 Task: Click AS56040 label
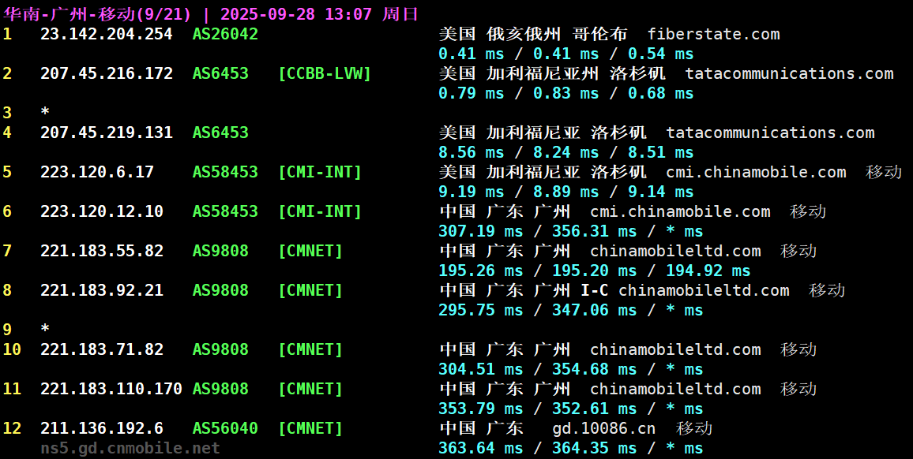tap(225, 428)
